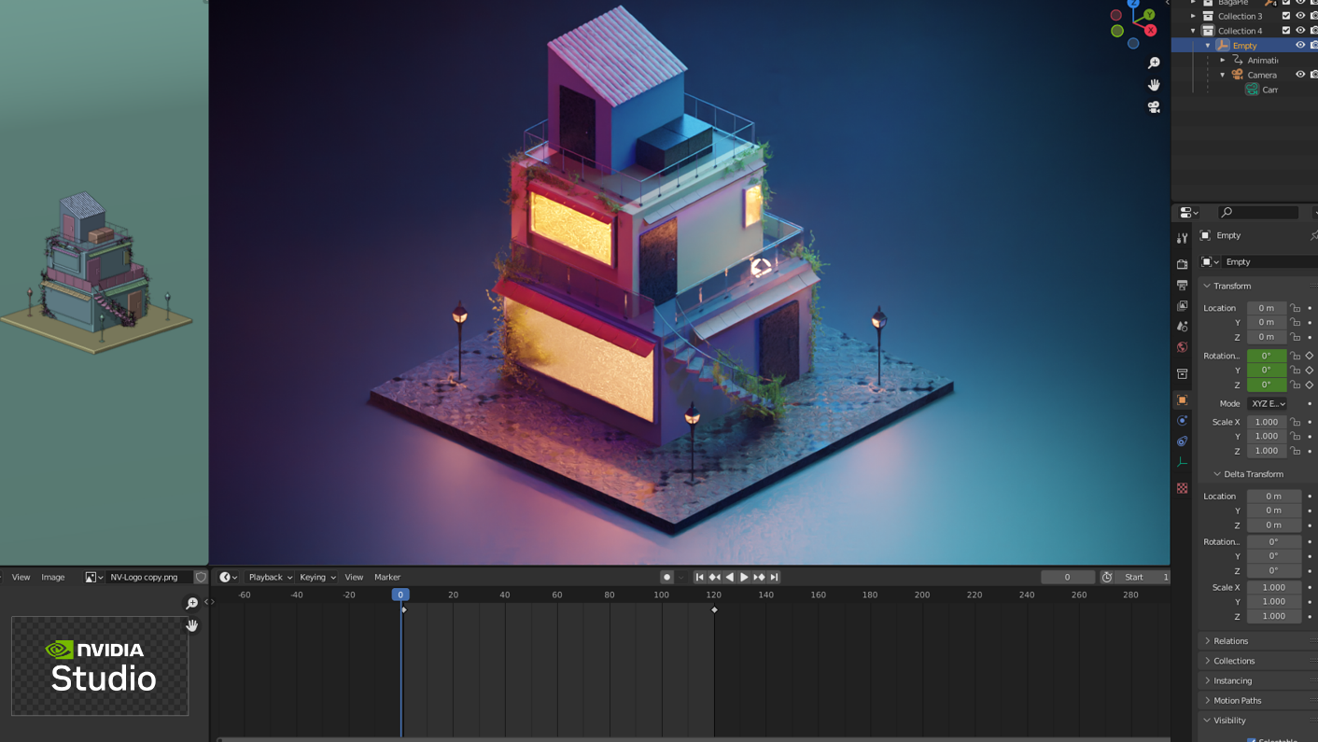The image size is (1318, 742).
Task: Open the Texture properties checker icon
Action: click(x=1183, y=488)
